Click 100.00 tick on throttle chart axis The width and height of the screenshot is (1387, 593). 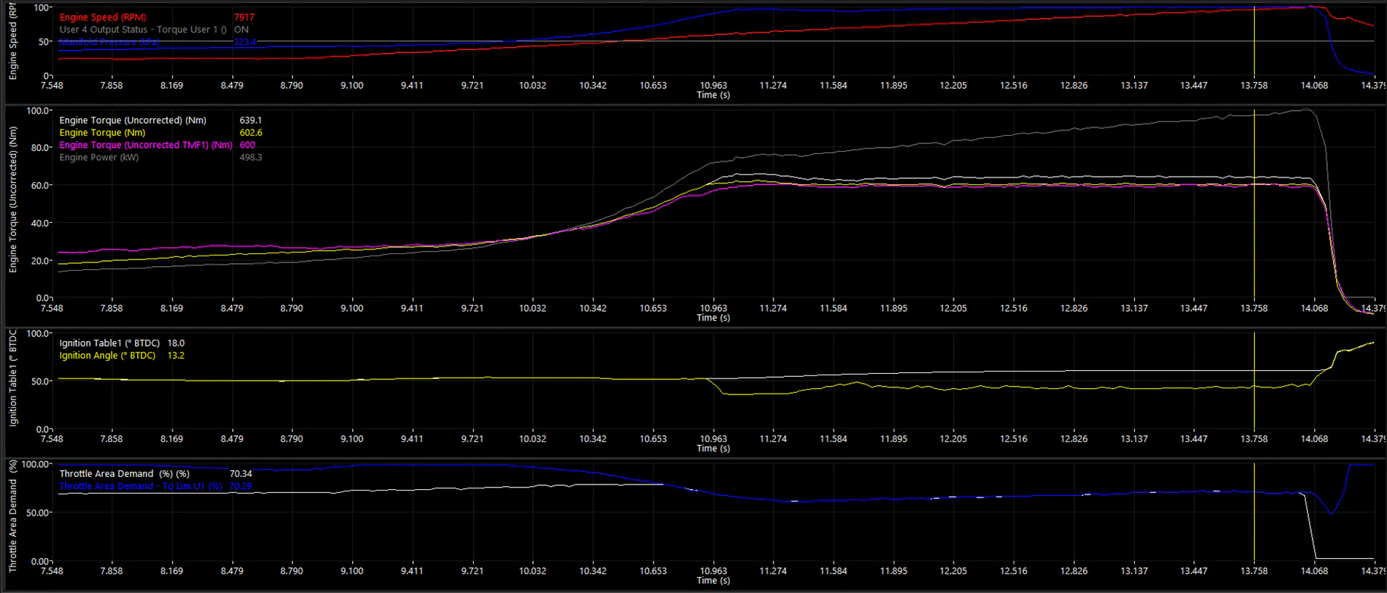click(34, 464)
